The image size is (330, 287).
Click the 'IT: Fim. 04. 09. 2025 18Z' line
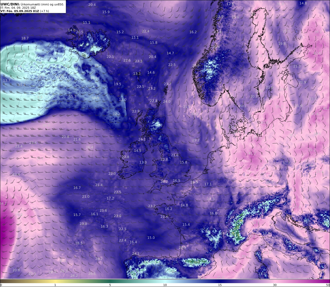click(x=18, y=8)
